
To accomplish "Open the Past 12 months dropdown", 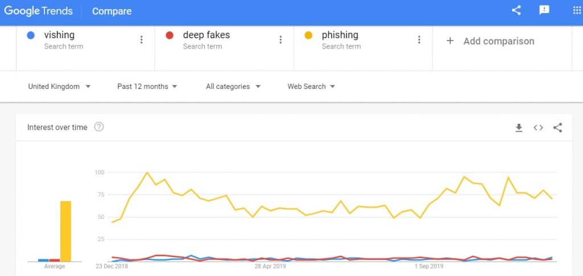I will [x=147, y=87].
